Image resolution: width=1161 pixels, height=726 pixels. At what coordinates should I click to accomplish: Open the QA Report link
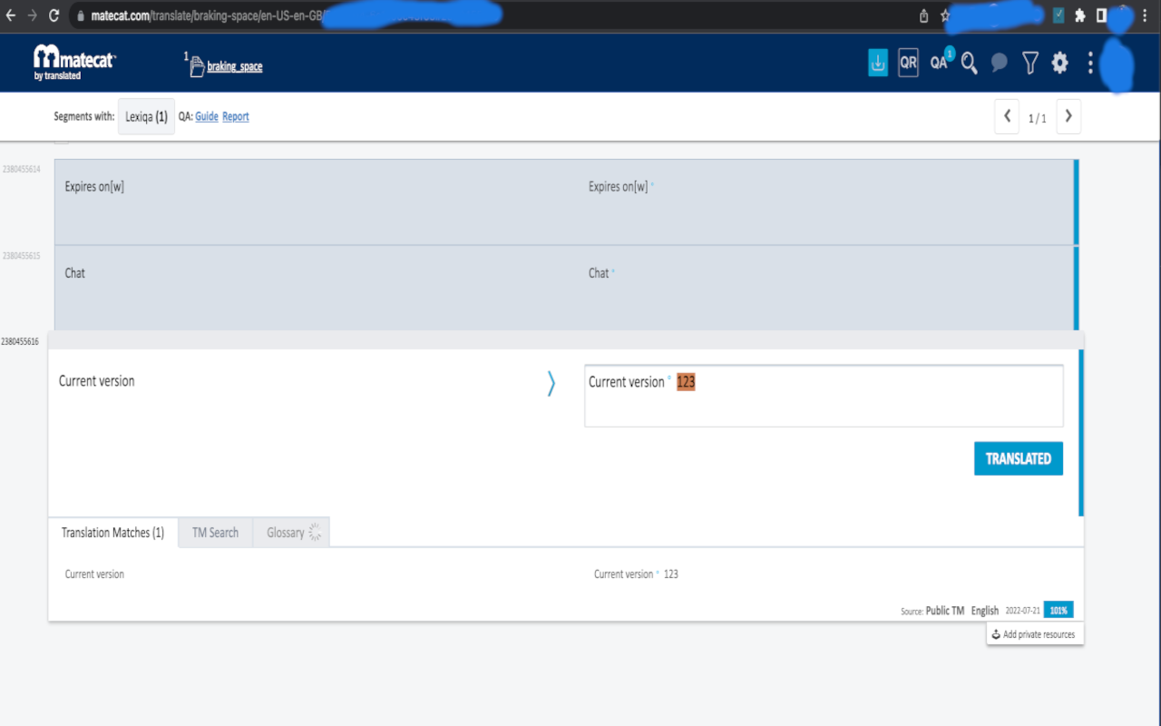(236, 117)
